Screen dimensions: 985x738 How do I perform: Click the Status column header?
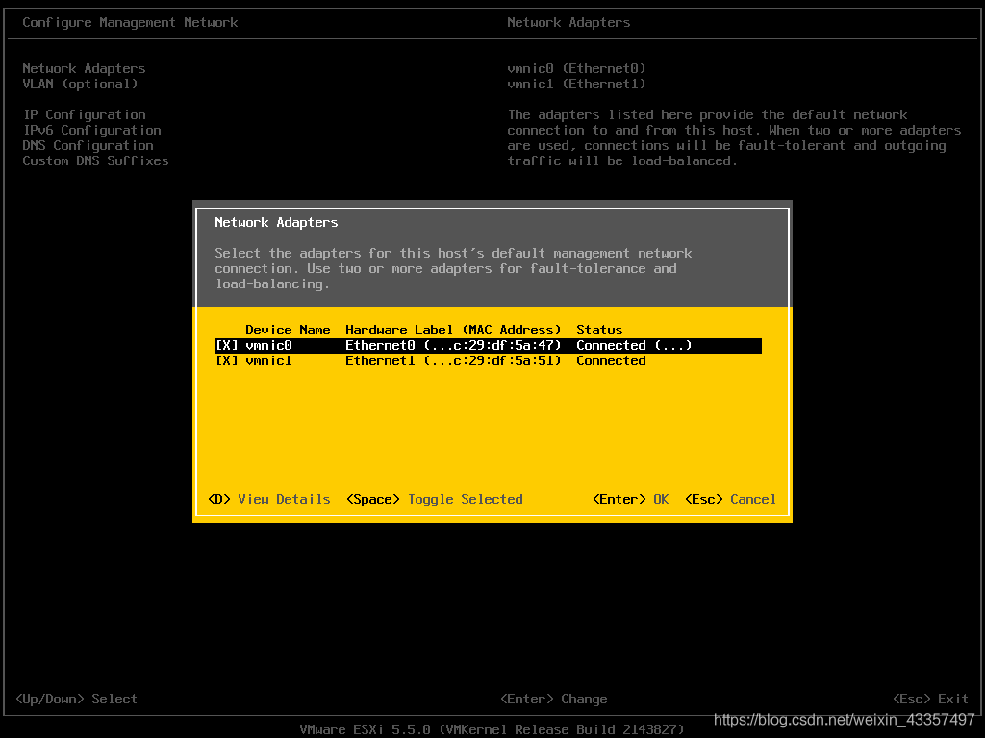click(599, 331)
